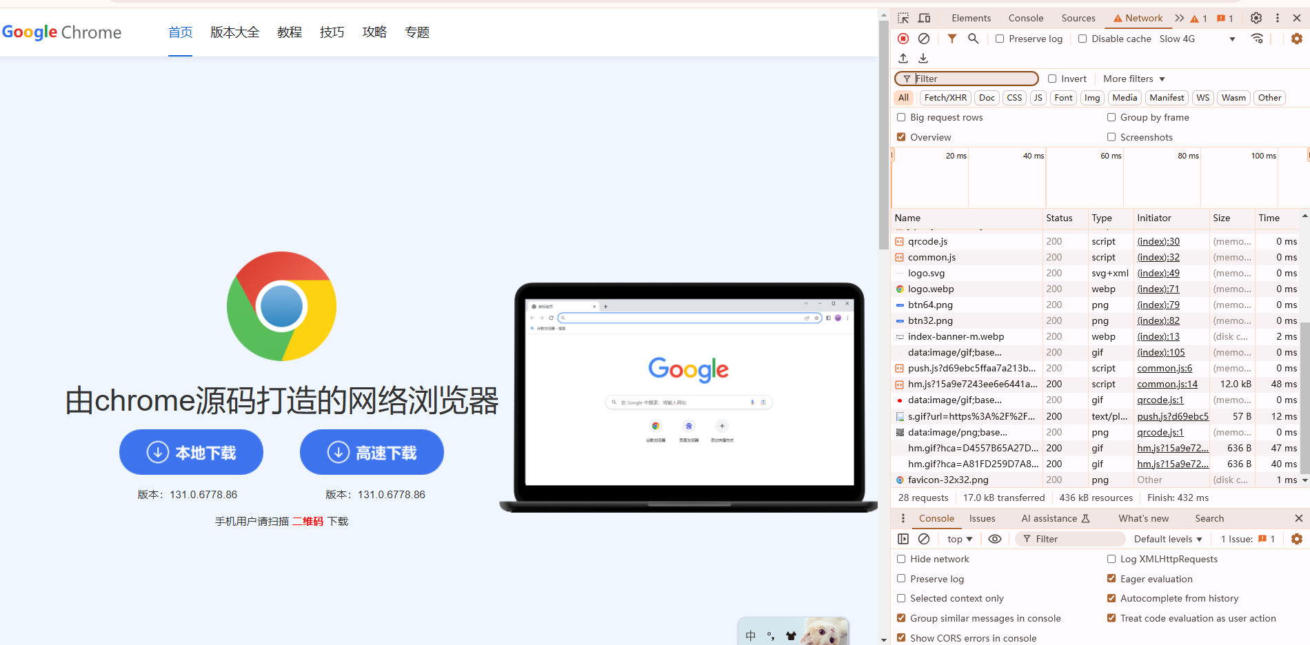This screenshot has height=645, width=1310.
Task: Click sort arrow in network table header
Action: [x=1304, y=216]
